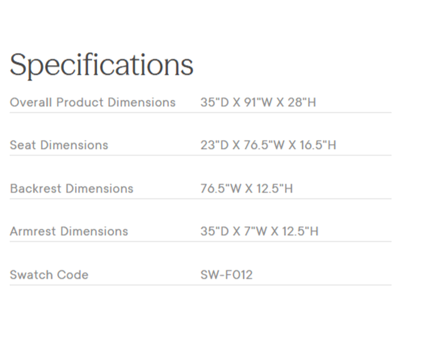Click the 16.5"H height in seat dimensions
The image size is (427, 353).
[x=317, y=145]
